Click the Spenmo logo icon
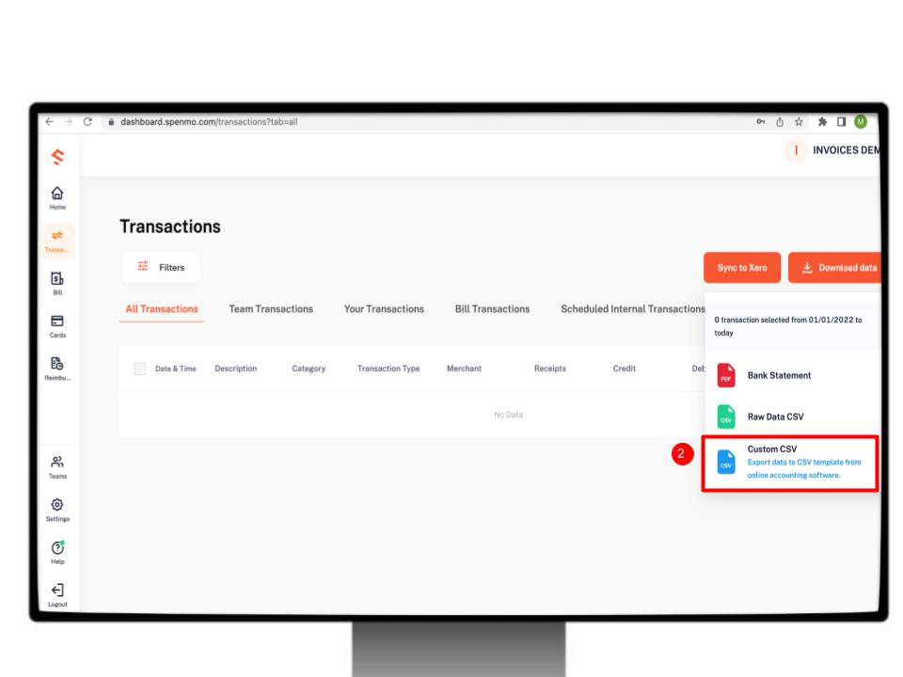Viewport: 903px width, 677px height. tap(57, 157)
